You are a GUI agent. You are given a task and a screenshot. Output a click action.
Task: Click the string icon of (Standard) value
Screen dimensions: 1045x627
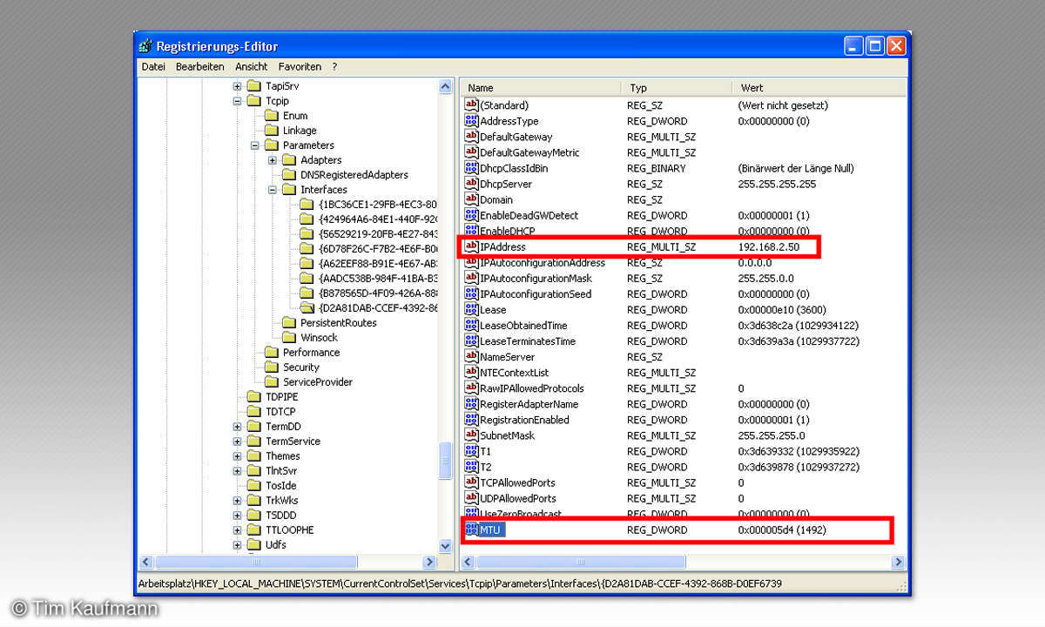tap(472, 105)
